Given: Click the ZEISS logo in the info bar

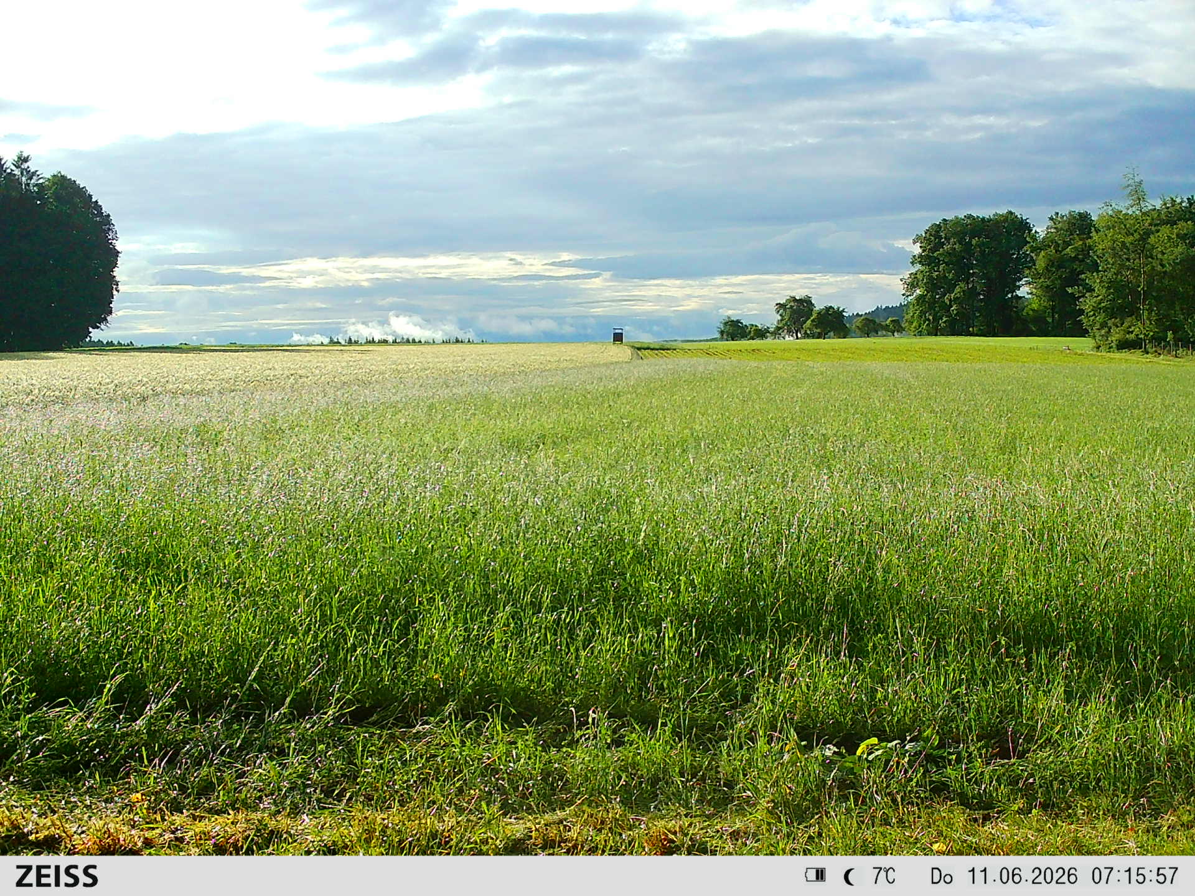Looking at the screenshot, I should (57, 876).
